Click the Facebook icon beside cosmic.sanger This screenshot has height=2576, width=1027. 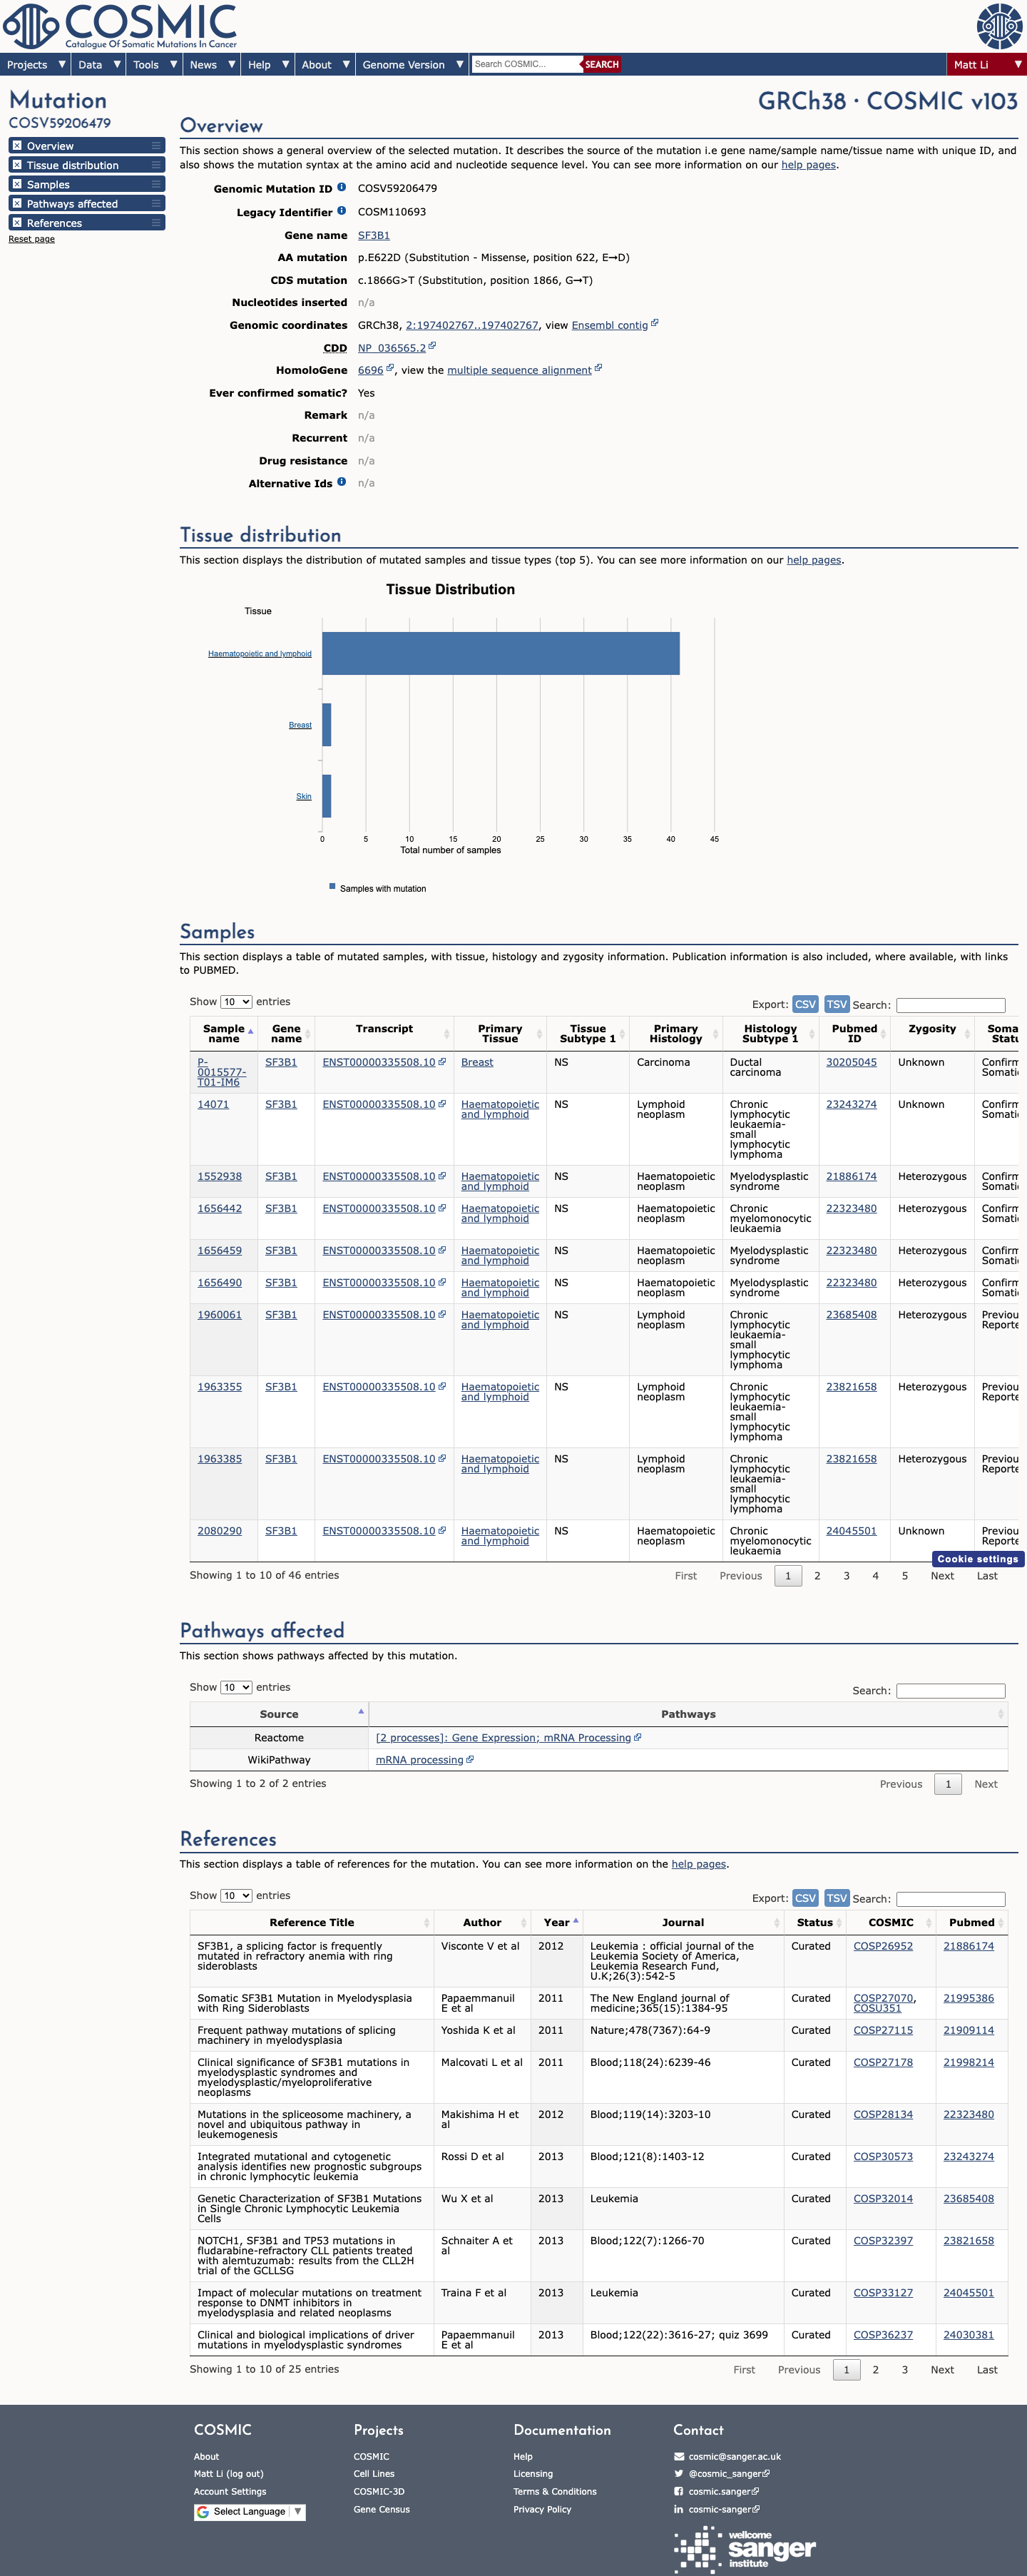tap(679, 2491)
